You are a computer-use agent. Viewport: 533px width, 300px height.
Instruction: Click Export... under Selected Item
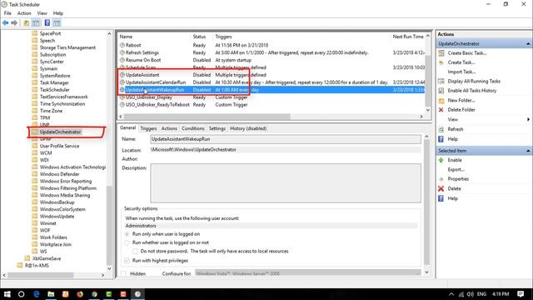[456, 169]
